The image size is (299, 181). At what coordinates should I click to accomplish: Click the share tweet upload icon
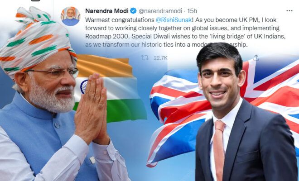click(256, 58)
